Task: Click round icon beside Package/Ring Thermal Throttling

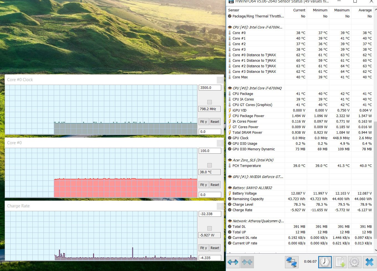Action: pos(230,16)
